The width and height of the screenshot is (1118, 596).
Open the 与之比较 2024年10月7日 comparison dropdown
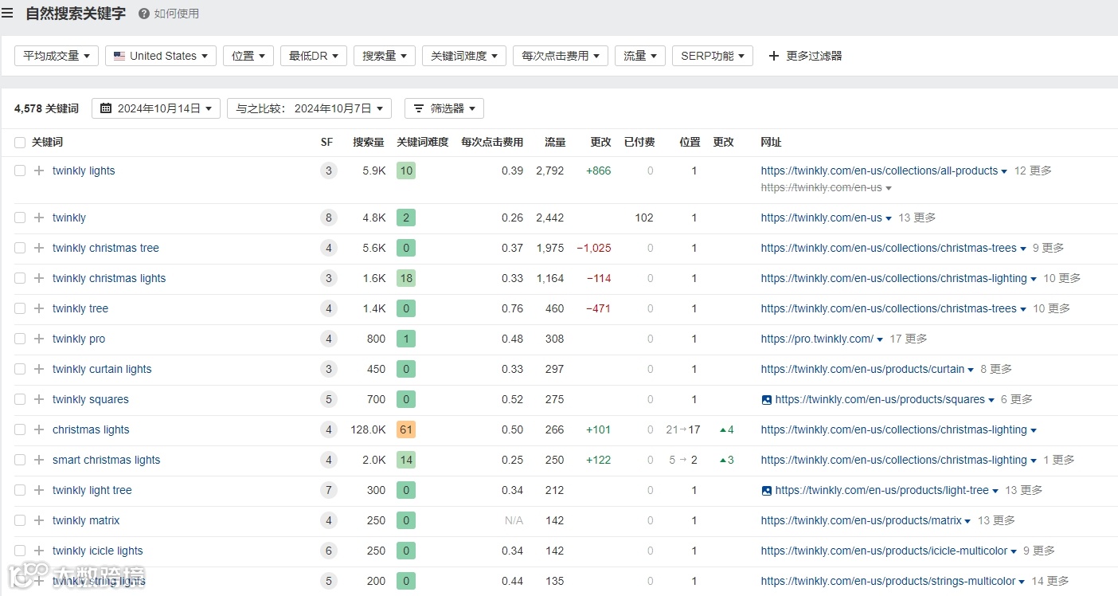(309, 108)
